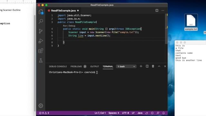Switch to the Debug Console tab
206x116 pixels.
pos(58,66)
